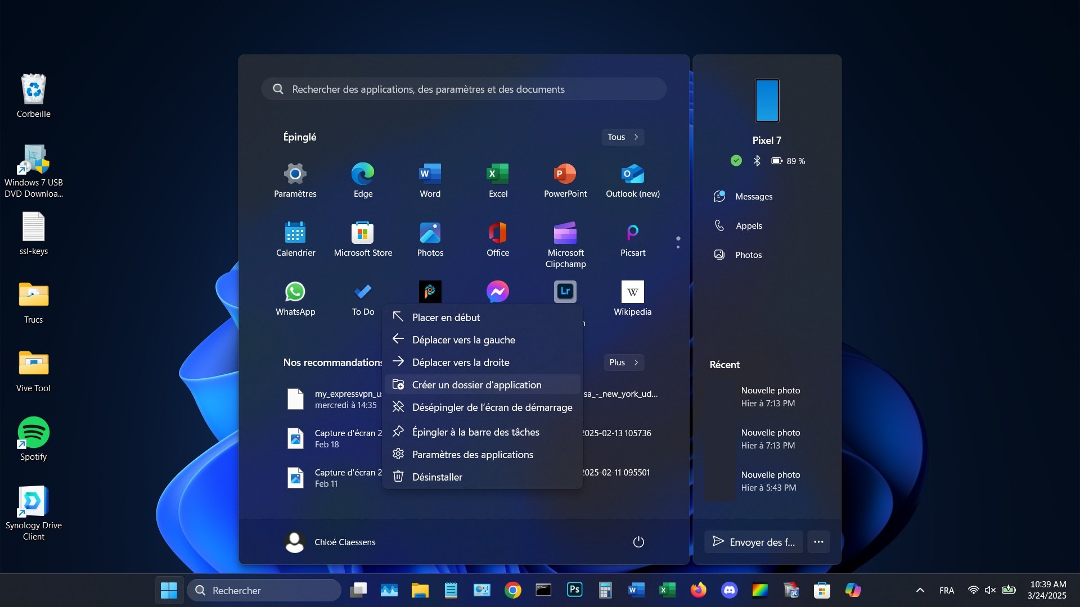Screen dimensions: 1080x607
Task: Open the Plus recommendations list
Action: tap(623, 362)
